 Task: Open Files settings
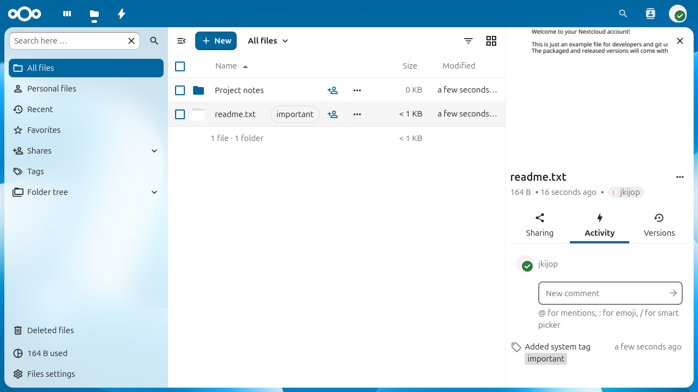pyautogui.click(x=51, y=374)
